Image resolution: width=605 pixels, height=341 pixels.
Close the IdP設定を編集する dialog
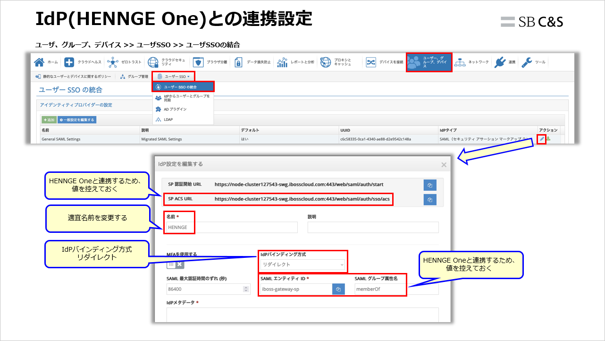[x=444, y=165]
